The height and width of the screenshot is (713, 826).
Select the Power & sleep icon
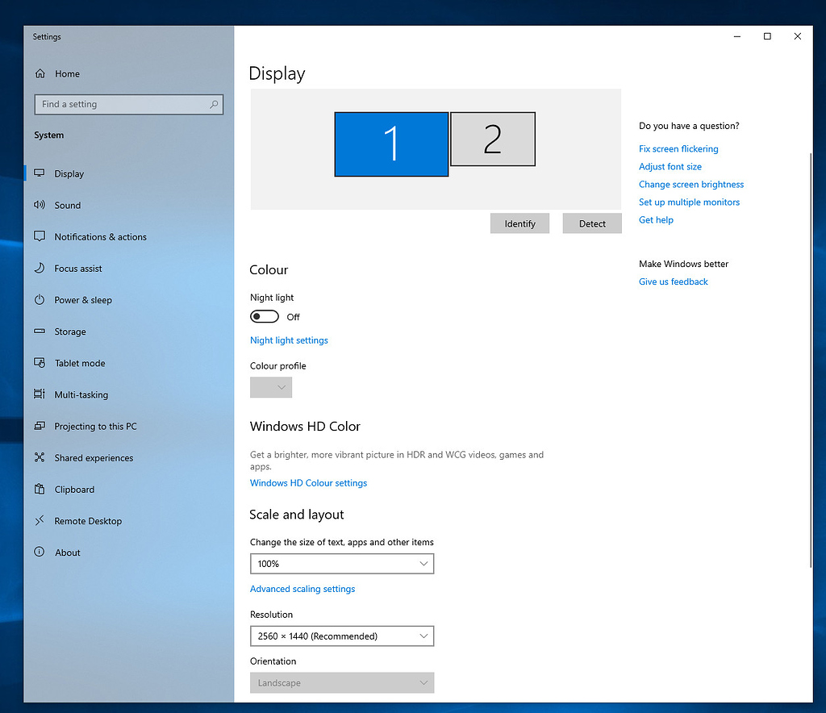[40, 299]
